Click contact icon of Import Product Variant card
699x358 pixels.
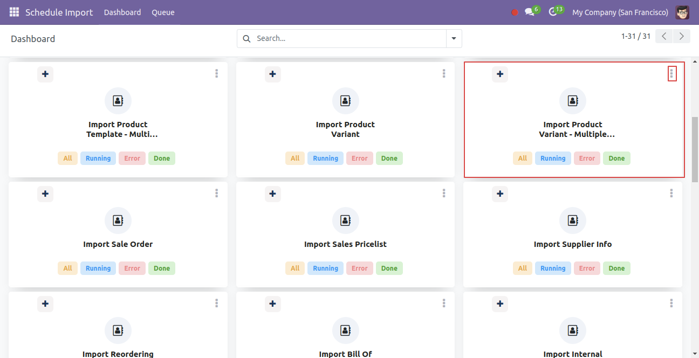(346, 101)
